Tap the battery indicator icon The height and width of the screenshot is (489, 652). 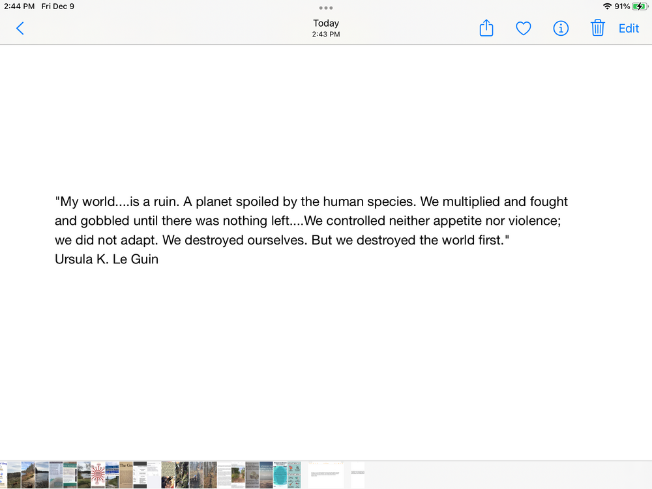(639, 7)
